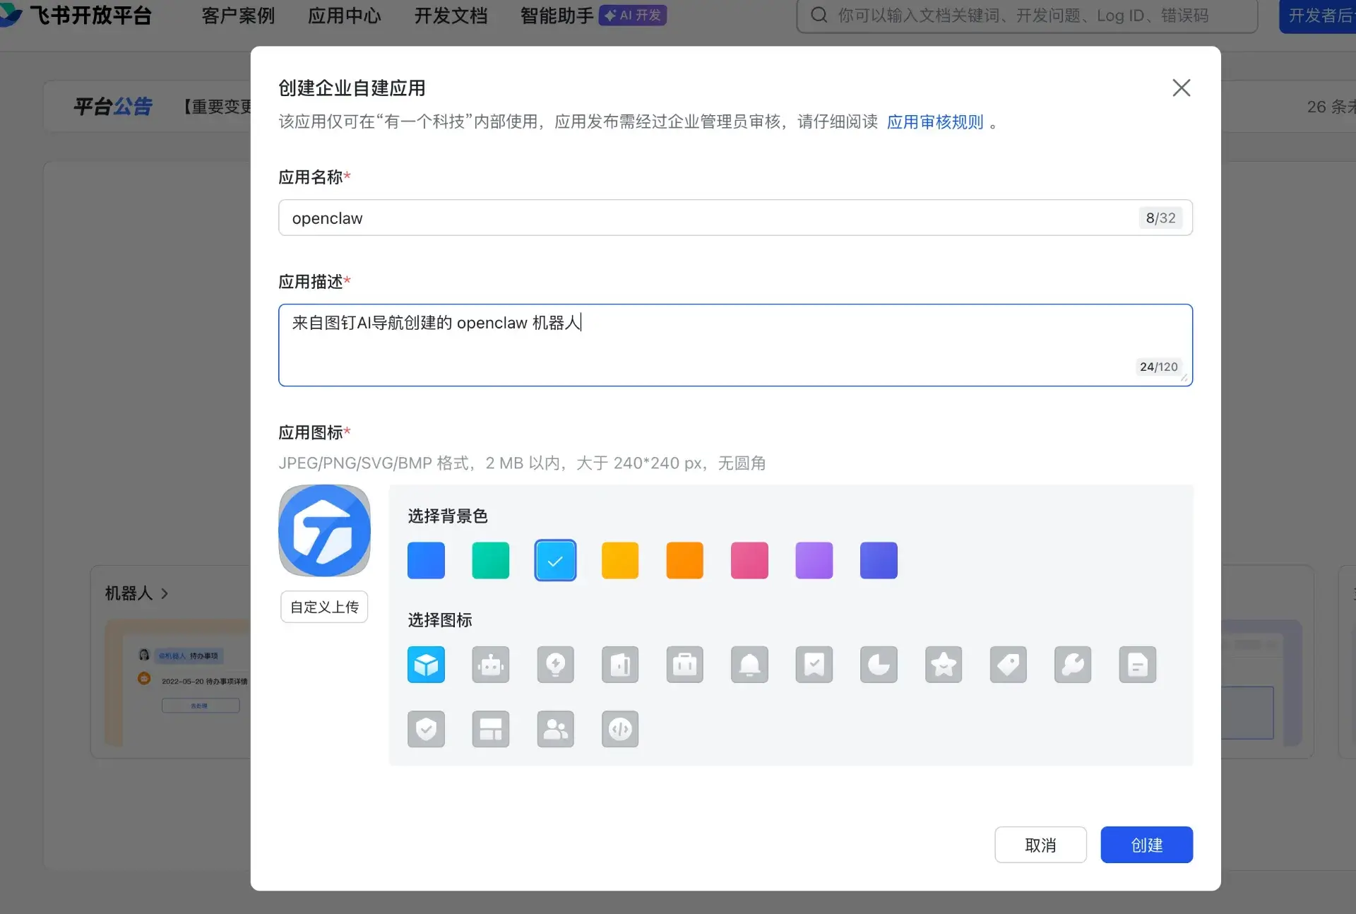The height and width of the screenshot is (914, 1356).
Task: Select the orange background color
Action: pos(684,561)
